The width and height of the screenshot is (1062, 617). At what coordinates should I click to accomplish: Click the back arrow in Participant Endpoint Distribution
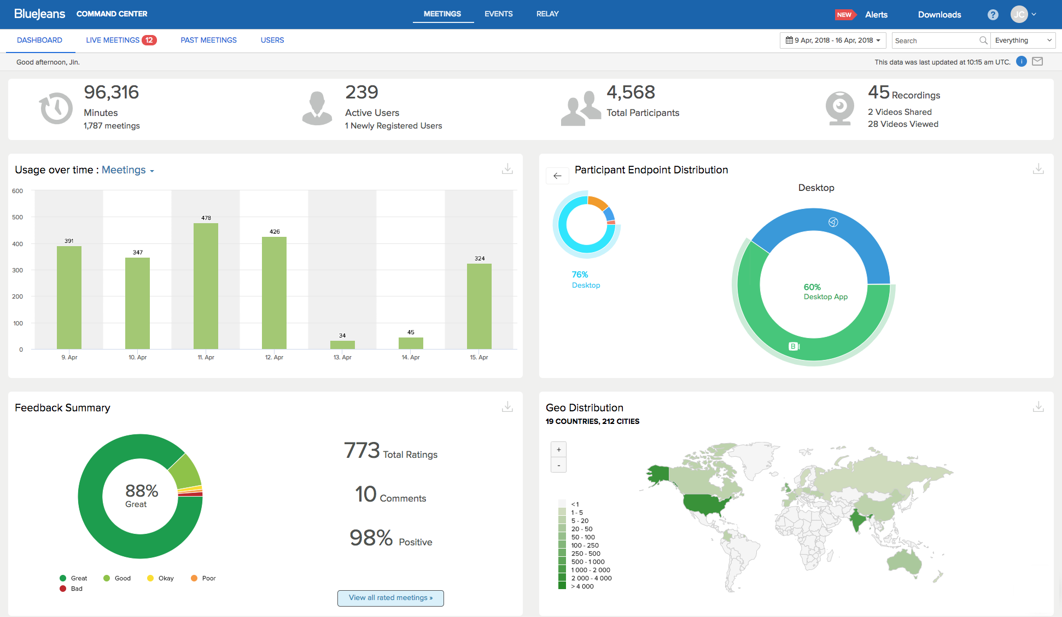click(x=557, y=176)
